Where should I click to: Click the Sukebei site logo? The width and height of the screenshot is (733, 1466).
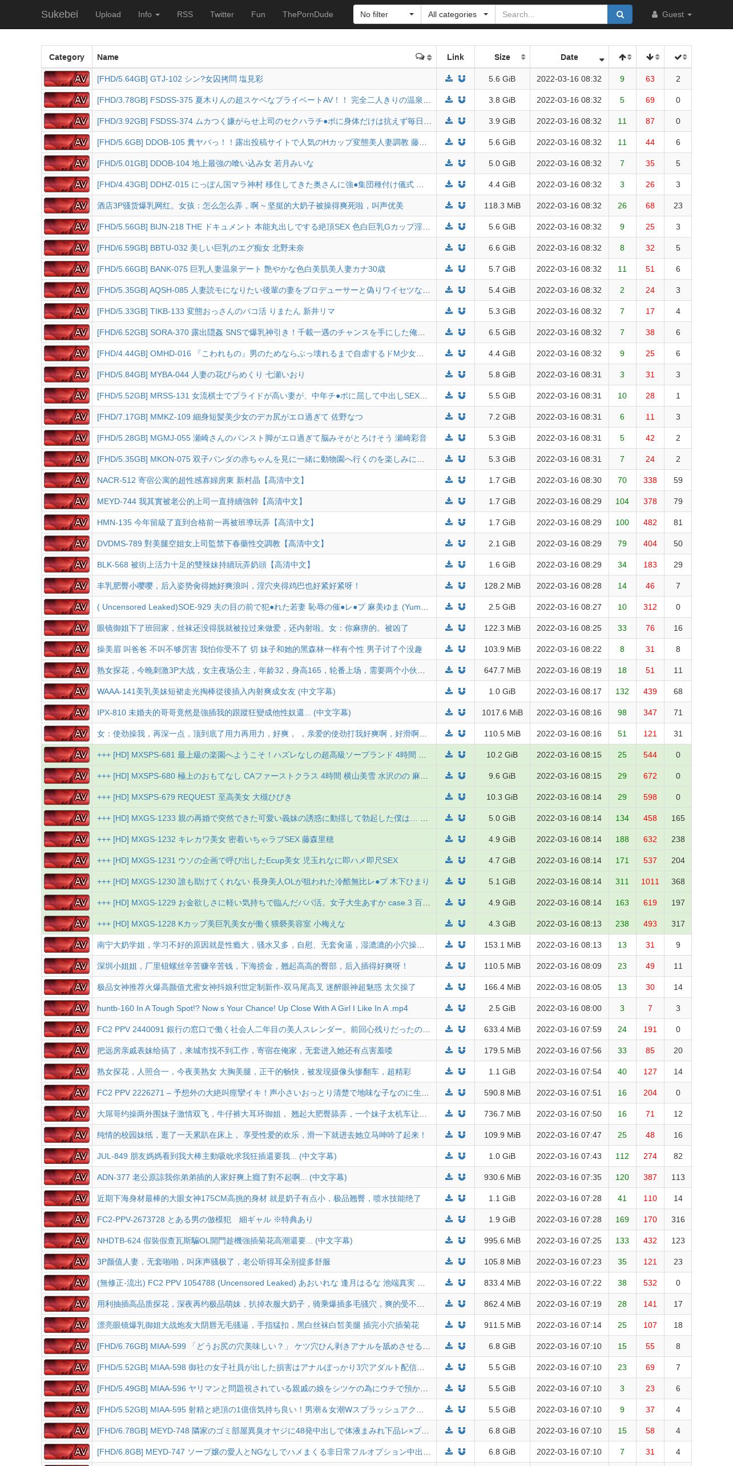[59, 14]
